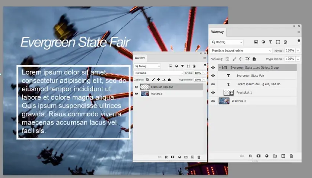Image resolution: width=312 pixels, height=178 pixels.
Task: Filter type layers in right Warstwy panel
Action: (270, 42)
